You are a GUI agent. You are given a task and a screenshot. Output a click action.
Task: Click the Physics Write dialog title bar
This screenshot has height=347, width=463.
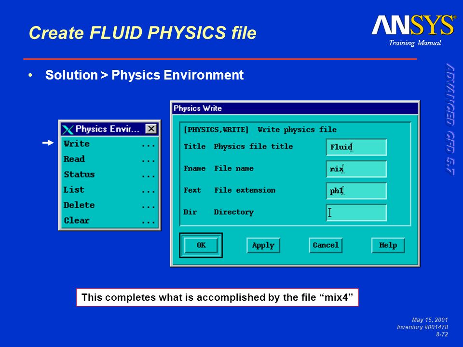(295, 108)
